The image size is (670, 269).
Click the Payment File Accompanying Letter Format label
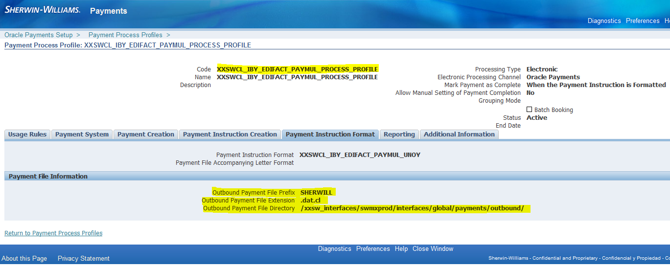coord(235,163)
